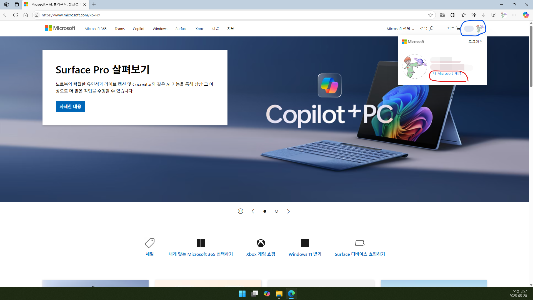Open a new tab with plus button
The image size is (533, 300).
(x=94, y=4)
